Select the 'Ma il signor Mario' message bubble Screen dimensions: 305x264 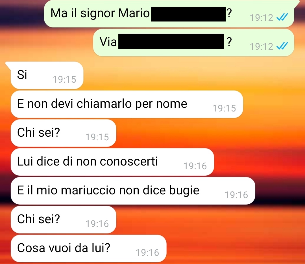point(169,14)
